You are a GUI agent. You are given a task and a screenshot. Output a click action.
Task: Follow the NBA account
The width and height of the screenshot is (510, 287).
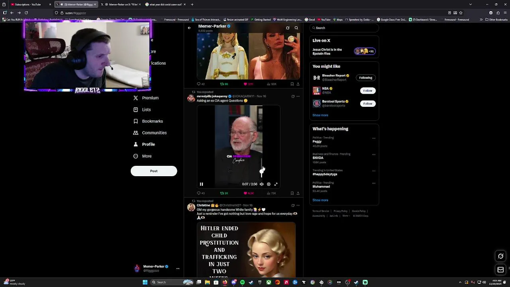click(x=367, y=90)
